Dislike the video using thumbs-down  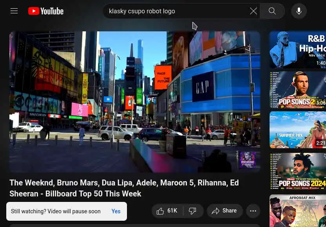[193, 211]
